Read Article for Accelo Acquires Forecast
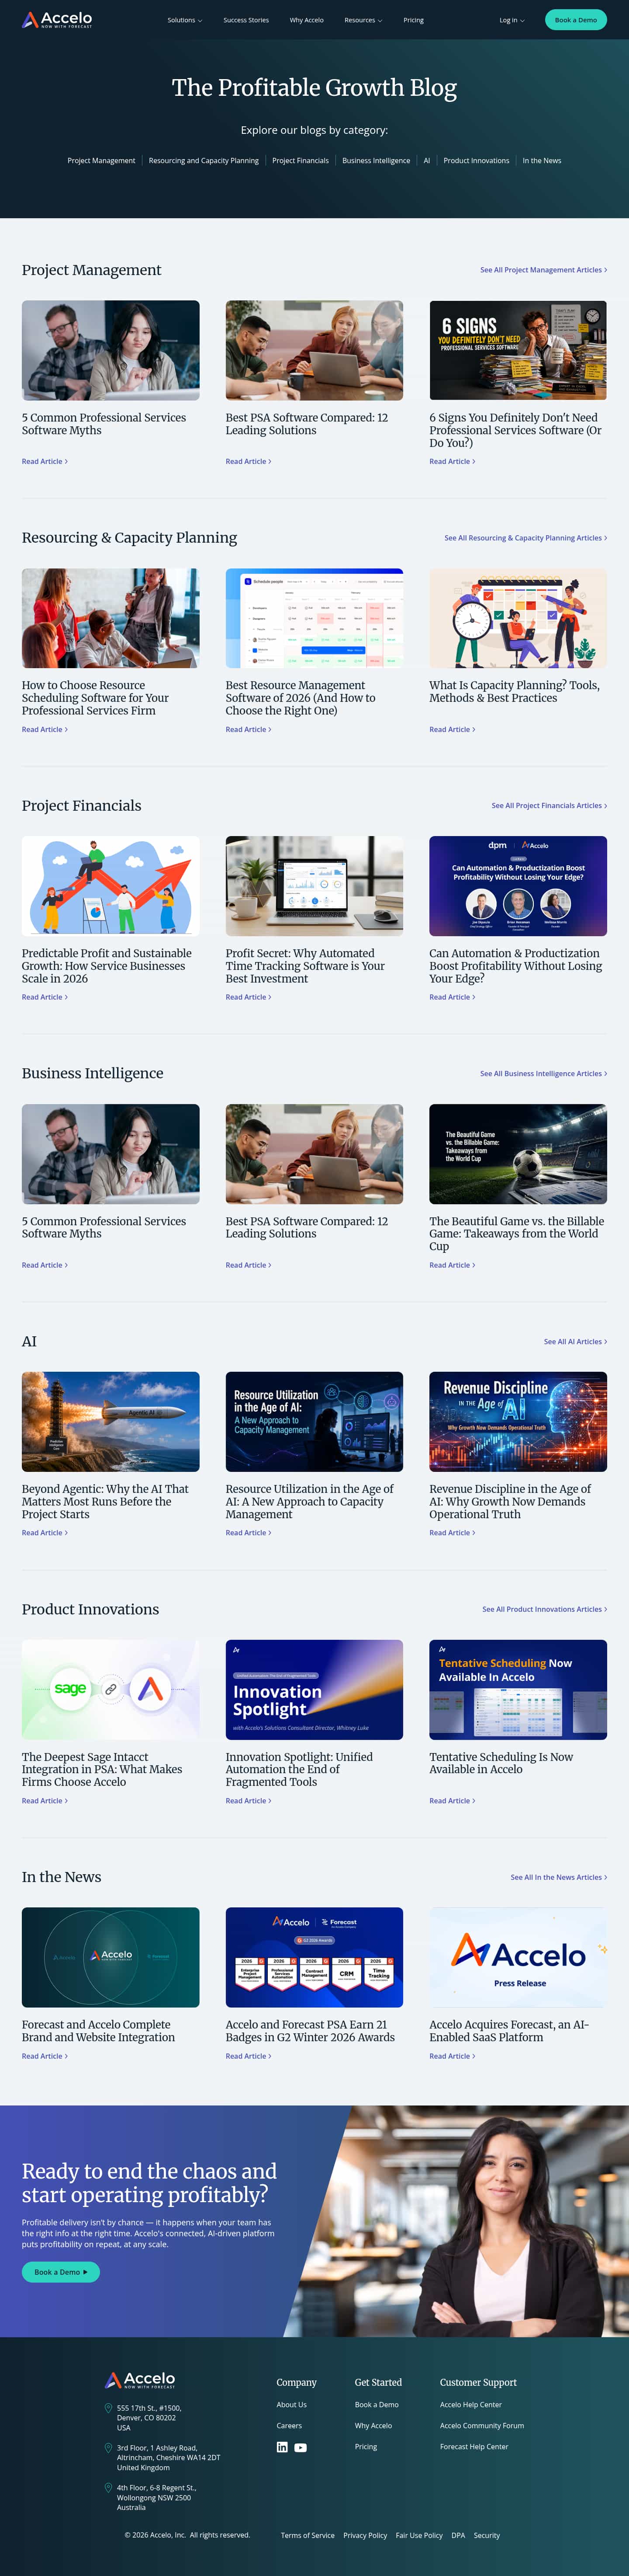Image resolution: width=629 pixels, height=2576 pixels. pos(452,2056)
